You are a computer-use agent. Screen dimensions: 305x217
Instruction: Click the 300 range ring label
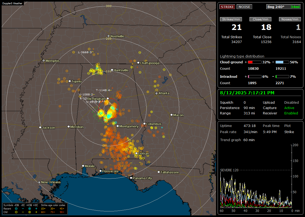click(109, 6)
